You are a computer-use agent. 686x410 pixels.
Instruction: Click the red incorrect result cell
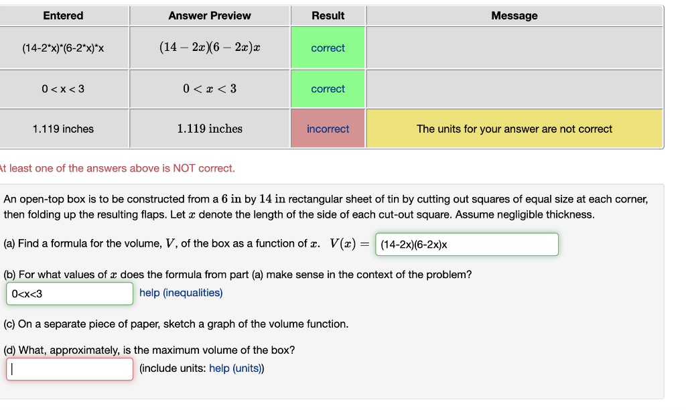(328, 128)
